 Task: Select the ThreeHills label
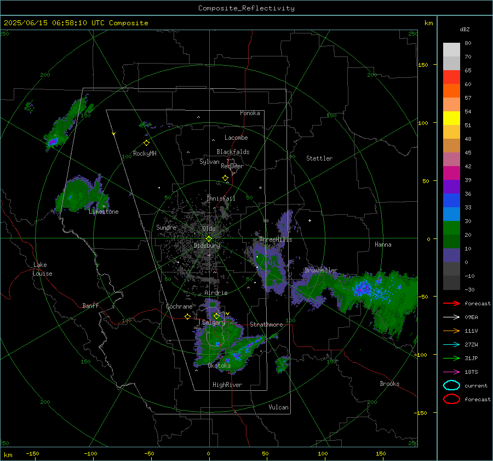(276, 240)
